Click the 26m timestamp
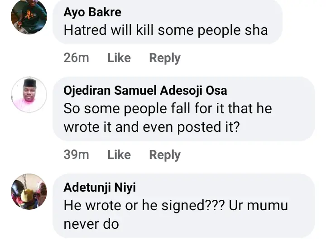 (x=76, y=58)
